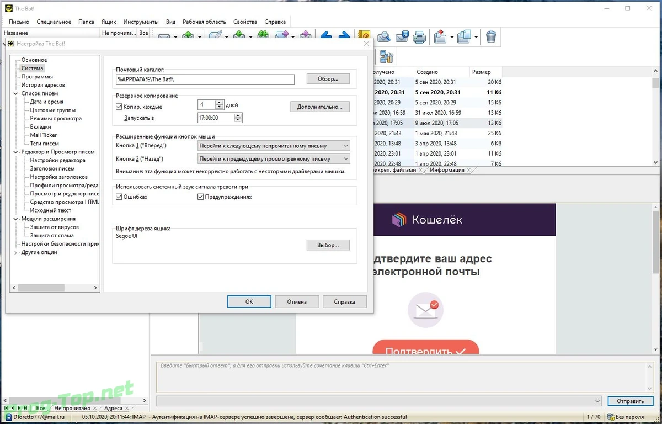Click the Обзор... browse button
This screenshot has width=662, height=424.
click(328, 79)
